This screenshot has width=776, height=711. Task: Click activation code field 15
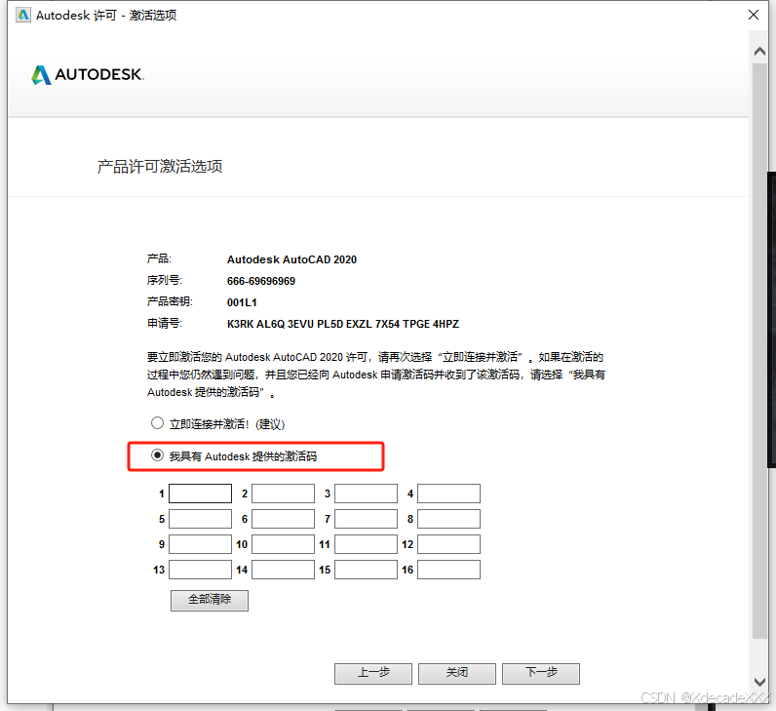tap(366, 570)
